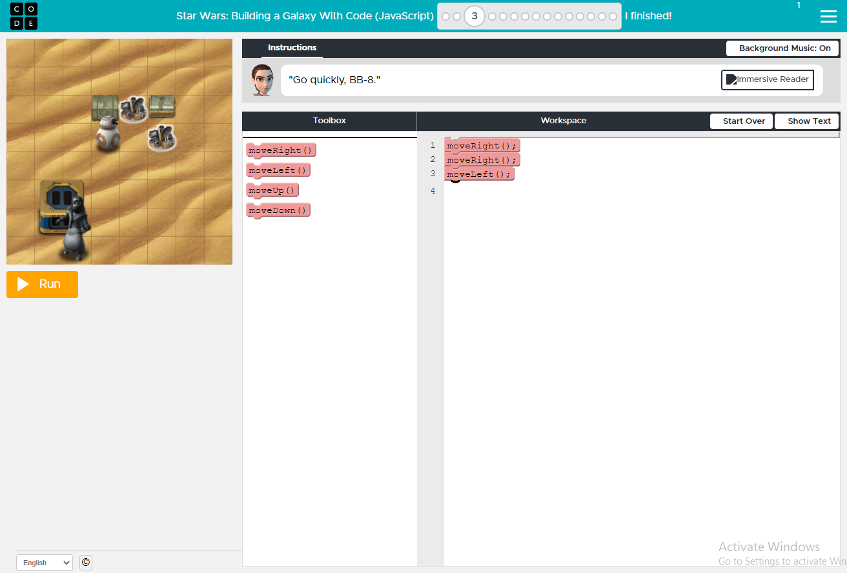Screen dimensions: 847x573
Task: Click the scrap metal pile next to BB-8
Action: coord(134,110)
